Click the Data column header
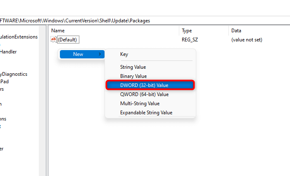 pyautogui.click(x=236, y=31)
